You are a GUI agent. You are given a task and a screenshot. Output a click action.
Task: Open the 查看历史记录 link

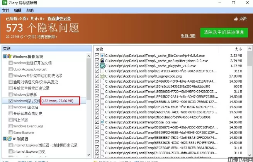pos(59,19)
